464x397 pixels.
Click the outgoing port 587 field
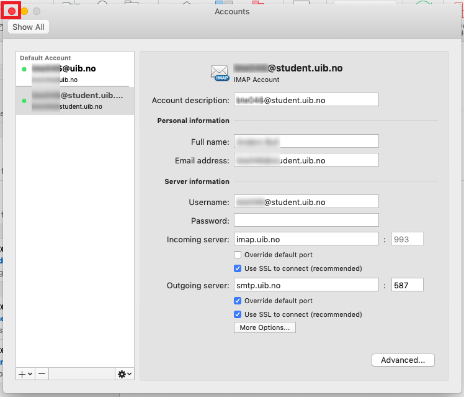(x=408, y=285)
